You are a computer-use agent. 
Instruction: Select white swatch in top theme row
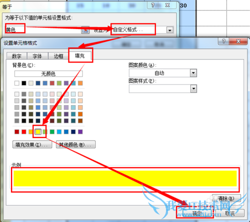[17, 83]
